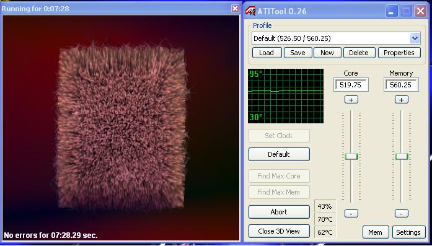Load the selected profile

[x=267, y=53]
